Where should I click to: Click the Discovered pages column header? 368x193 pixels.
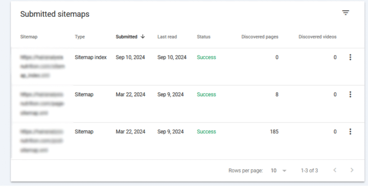tap(259, 37)
